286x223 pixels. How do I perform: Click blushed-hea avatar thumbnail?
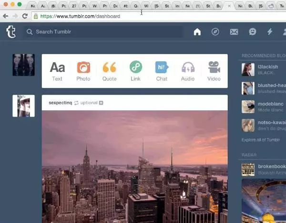(x=248, y=88)
